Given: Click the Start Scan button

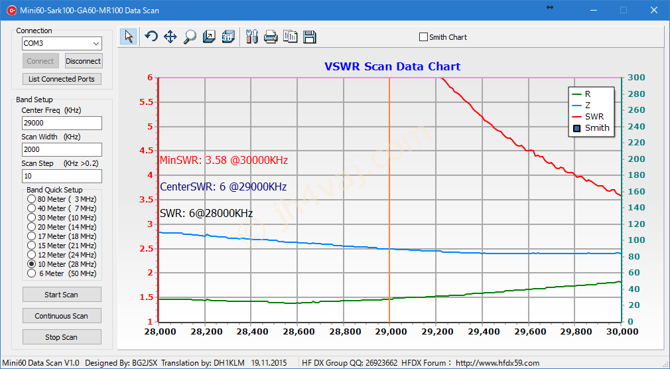Looking at the screenshot, I should click(62, 295).
